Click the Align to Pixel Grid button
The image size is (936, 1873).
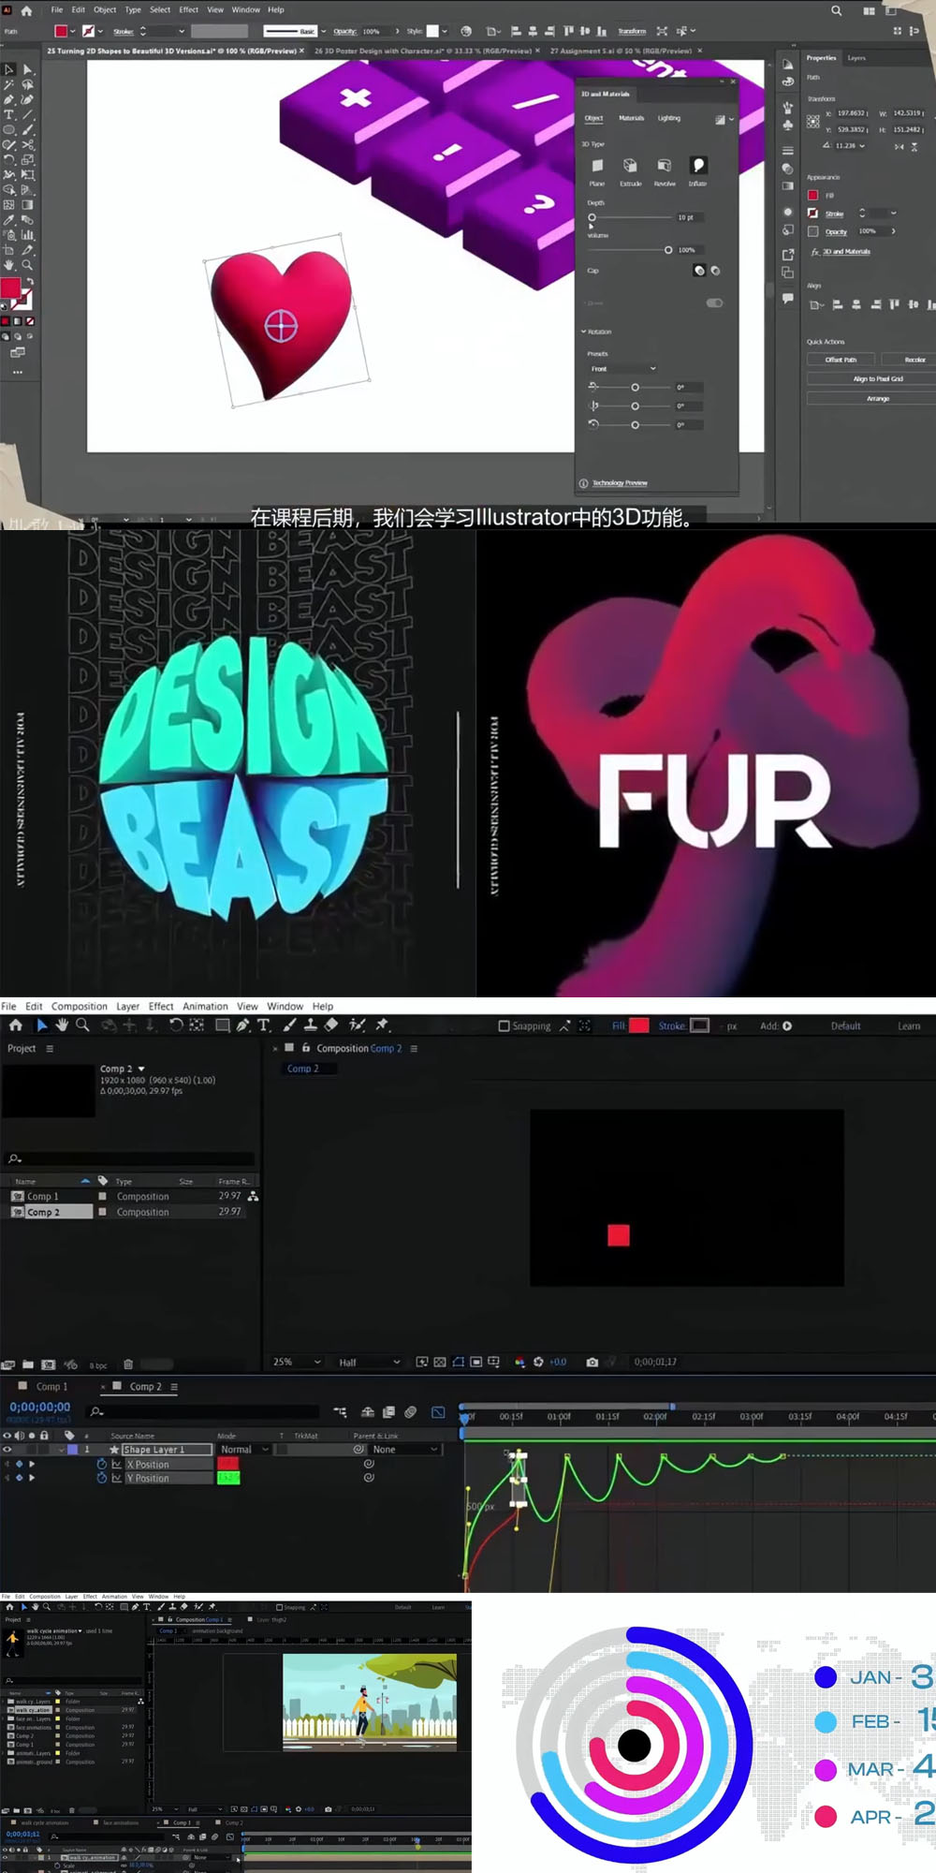871,378
